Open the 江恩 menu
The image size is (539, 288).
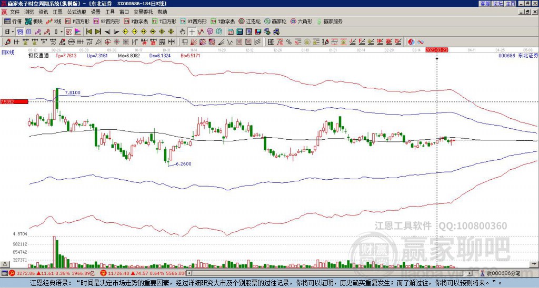(57, 12)
